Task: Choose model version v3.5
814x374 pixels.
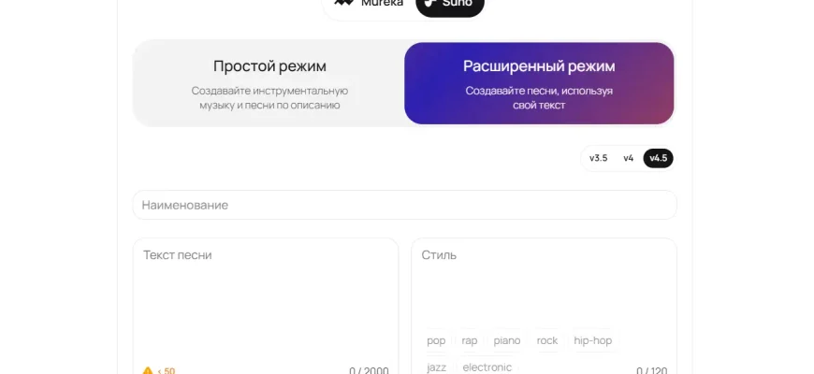Action: 599,158
